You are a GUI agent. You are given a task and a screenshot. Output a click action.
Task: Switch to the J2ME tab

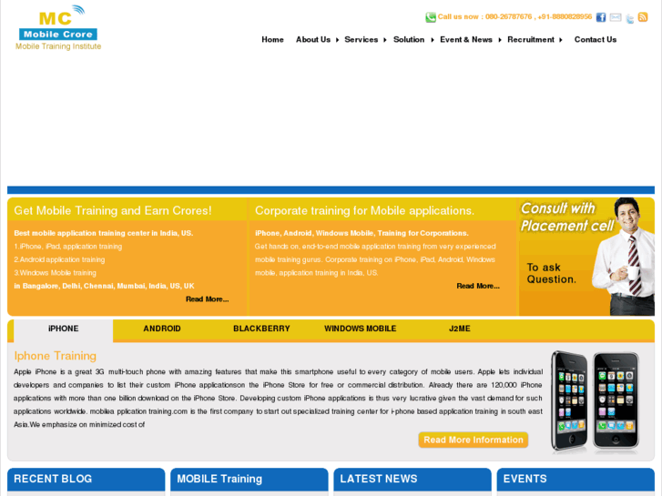(x=459, y=329)
